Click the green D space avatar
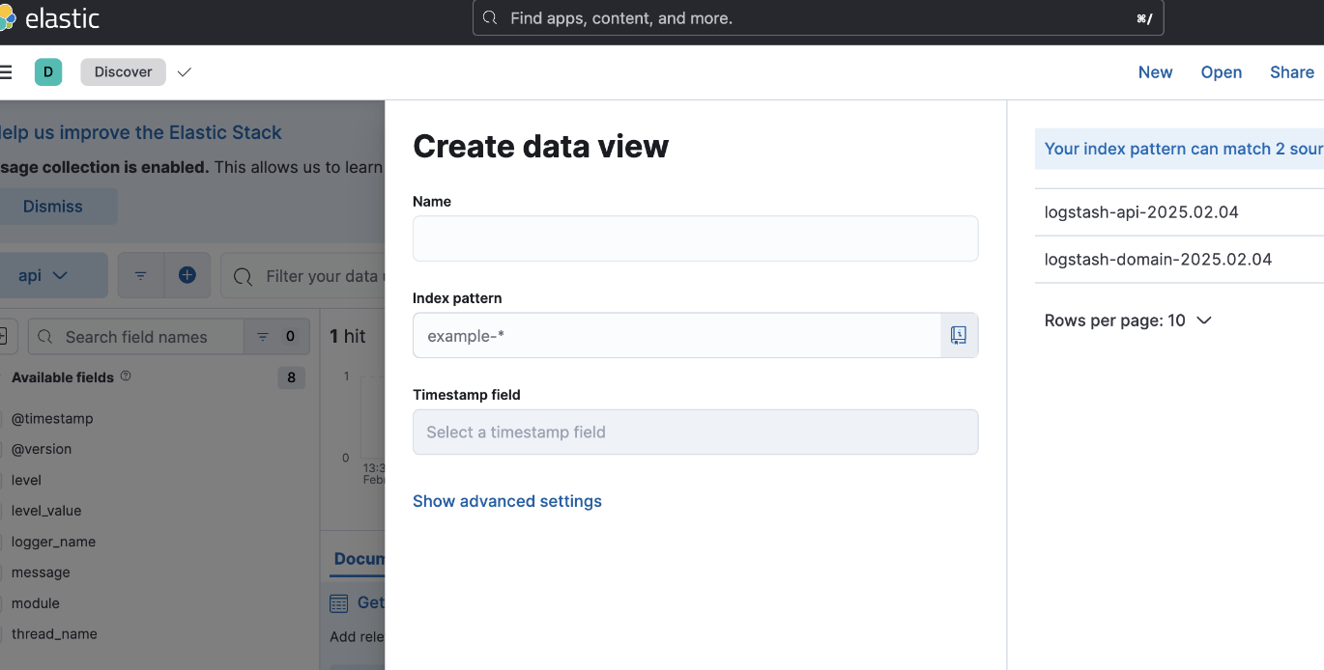Image resolution: width=1324 pixels, height=670 pixels. (x=48, y=72)
